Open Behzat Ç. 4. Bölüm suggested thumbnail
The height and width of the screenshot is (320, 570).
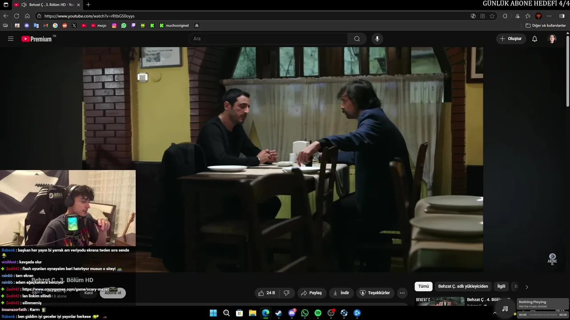tap(440, 301)
